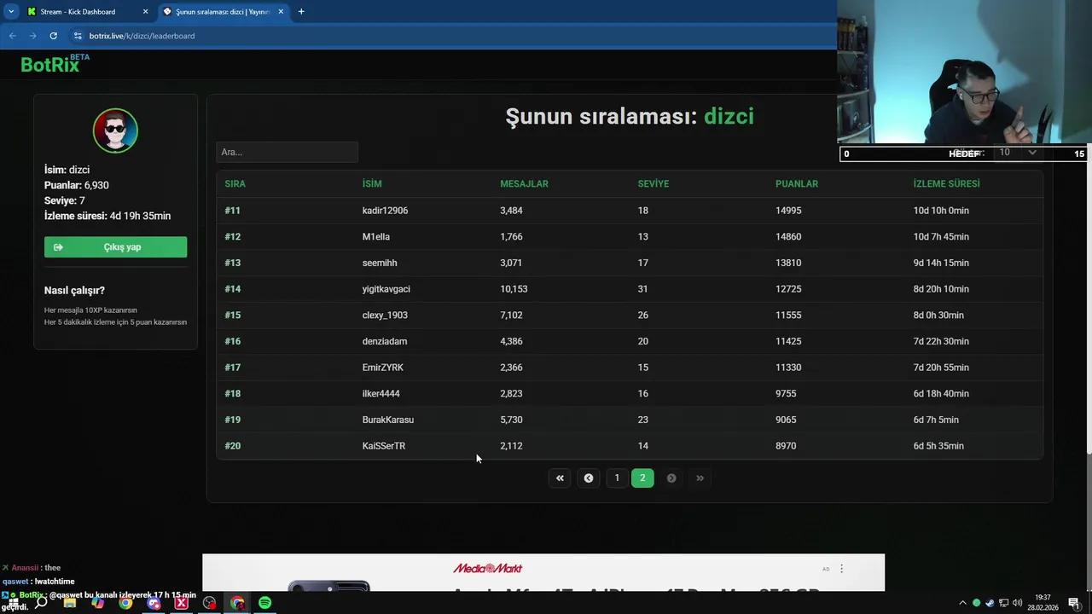Open site info icon in address bar
The width and height of the screenshot is (1092, 614).
tap(78, 36)
